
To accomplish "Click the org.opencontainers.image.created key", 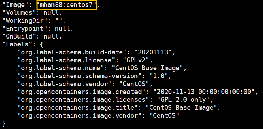I will pos(82,92).
